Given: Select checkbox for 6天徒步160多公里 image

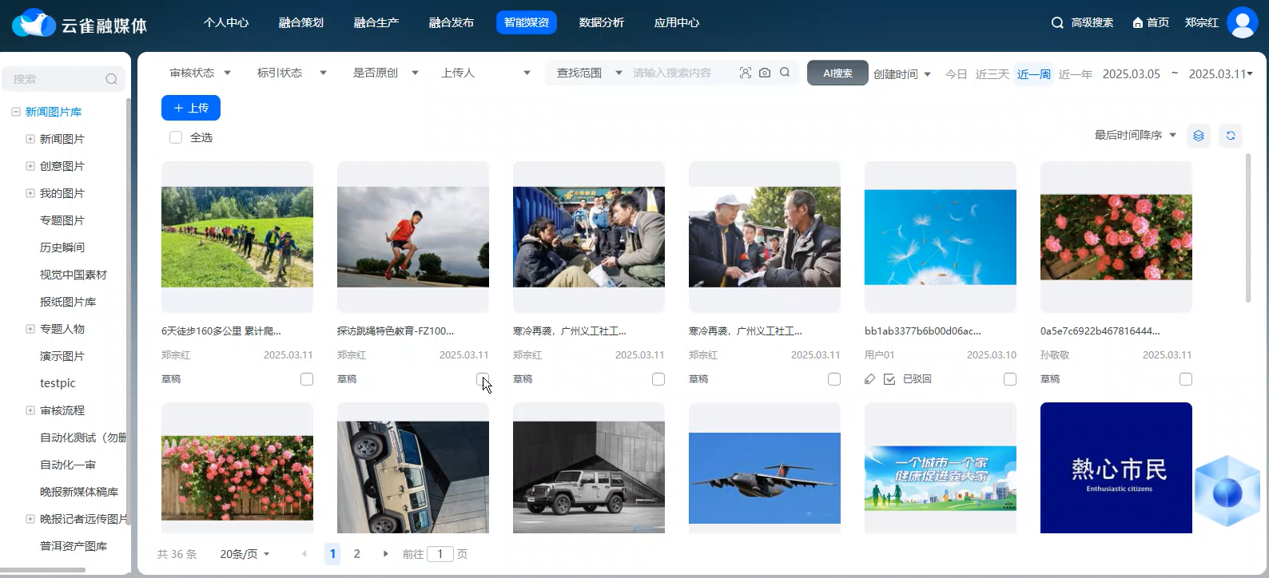Looking at the screenshot, I should [x=307, y=379].
